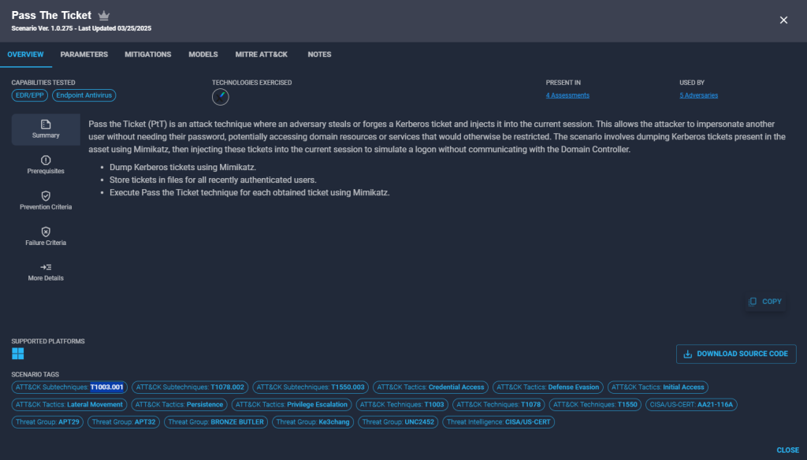
Task: Go to the Mitigations tab
Action: point(147,54)
